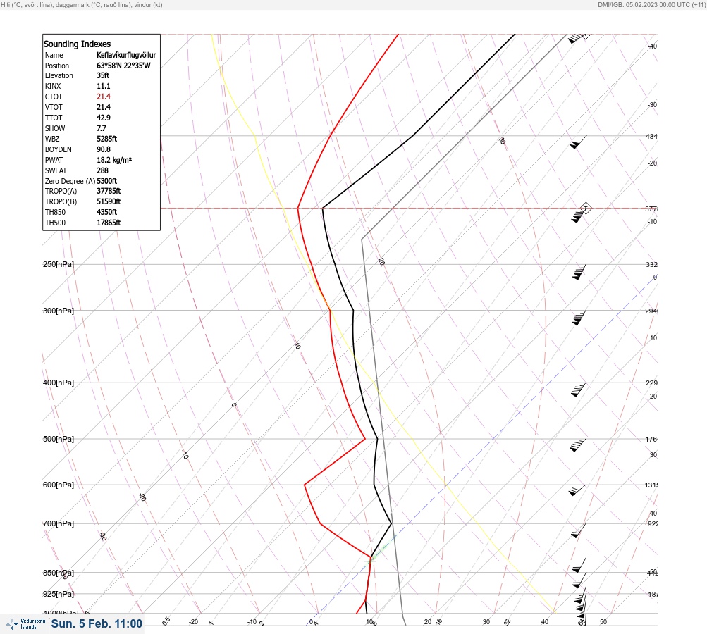
Task: Click the red CTOT value '21.4'
Action: click(x=103, y=97)
